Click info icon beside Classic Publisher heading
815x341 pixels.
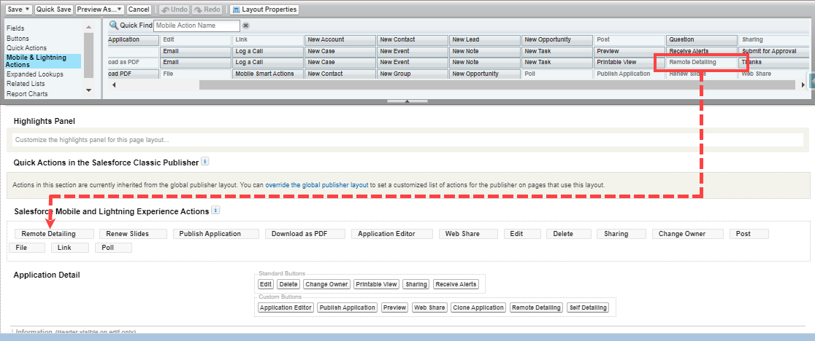point(205,161)
